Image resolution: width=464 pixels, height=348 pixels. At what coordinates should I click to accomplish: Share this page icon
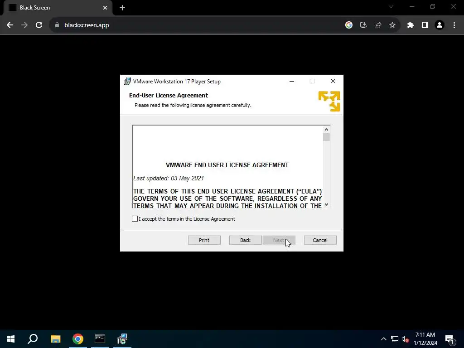(378, 25)
